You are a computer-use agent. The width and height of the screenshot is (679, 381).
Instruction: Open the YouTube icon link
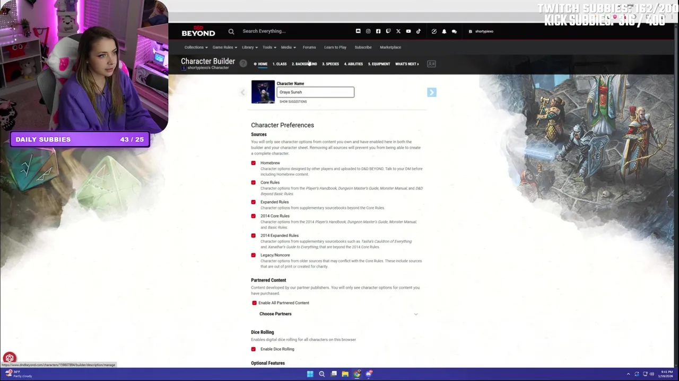(x=408, y=31)
